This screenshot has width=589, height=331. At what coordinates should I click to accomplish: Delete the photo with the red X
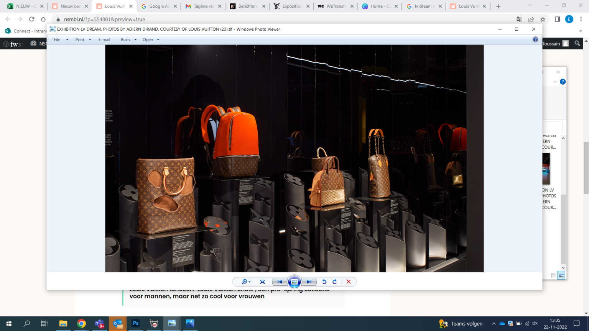click(x=349, y=282)
